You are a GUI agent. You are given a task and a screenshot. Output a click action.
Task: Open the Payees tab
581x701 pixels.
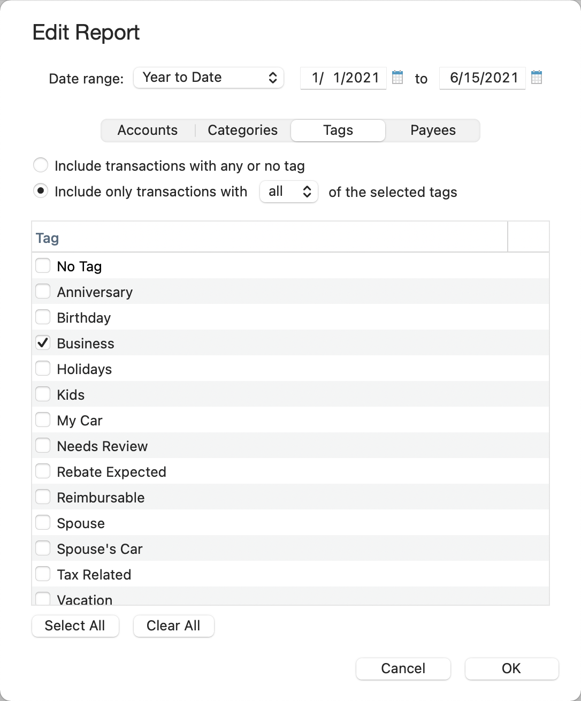click(433, 131)
